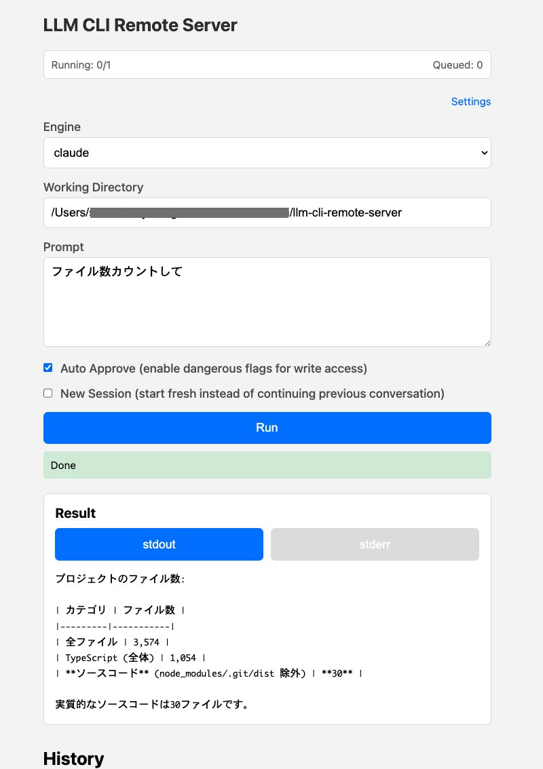
Task: Click the カテゴリ | ファイル数 header row
Action: (120, 610)
